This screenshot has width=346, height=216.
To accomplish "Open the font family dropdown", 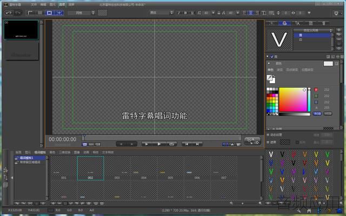I will click(161, 12).
